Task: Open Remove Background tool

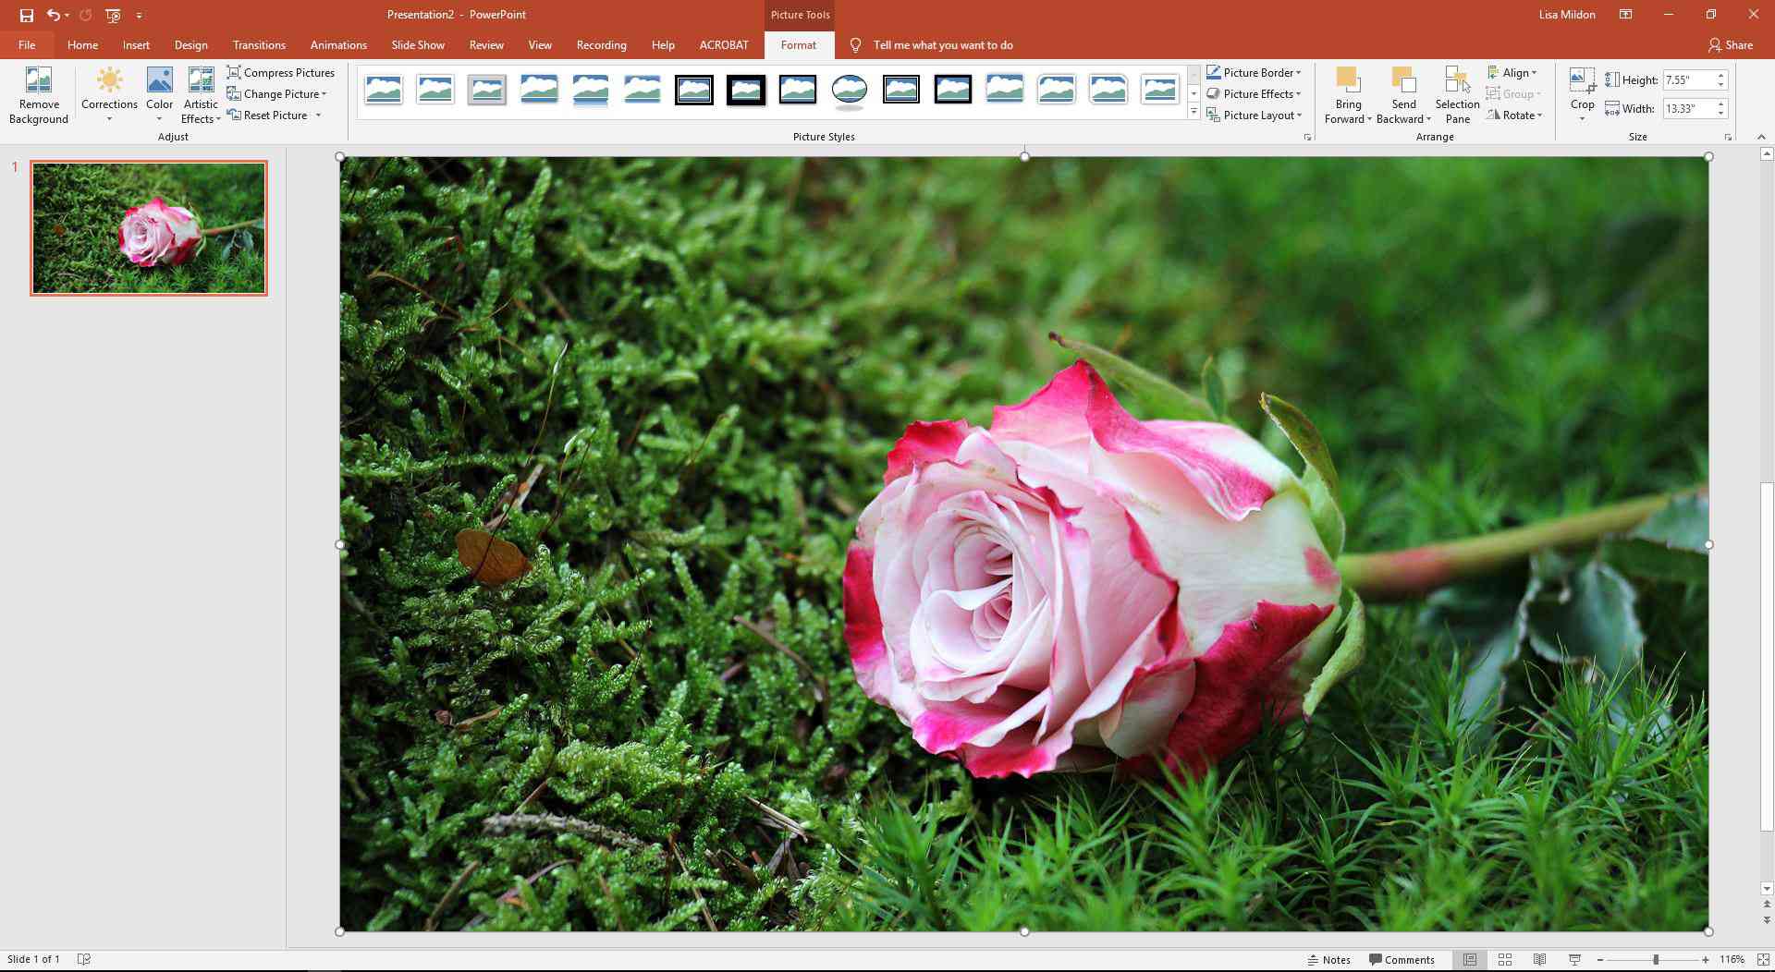Action: tap(39, 95)
